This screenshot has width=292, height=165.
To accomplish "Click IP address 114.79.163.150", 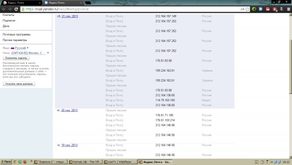I will 165,100.
